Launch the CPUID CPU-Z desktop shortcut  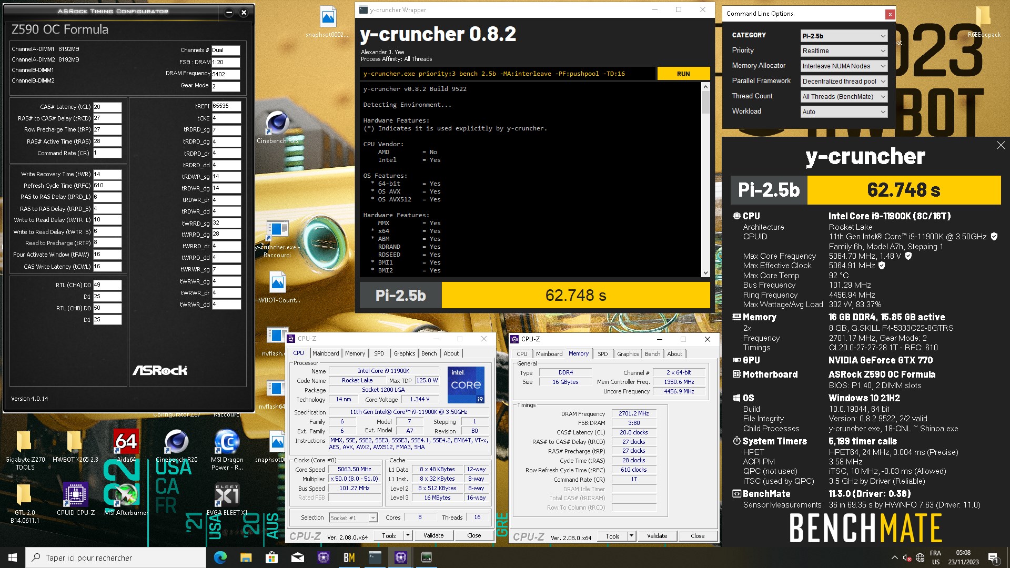[x=76, y=499]
